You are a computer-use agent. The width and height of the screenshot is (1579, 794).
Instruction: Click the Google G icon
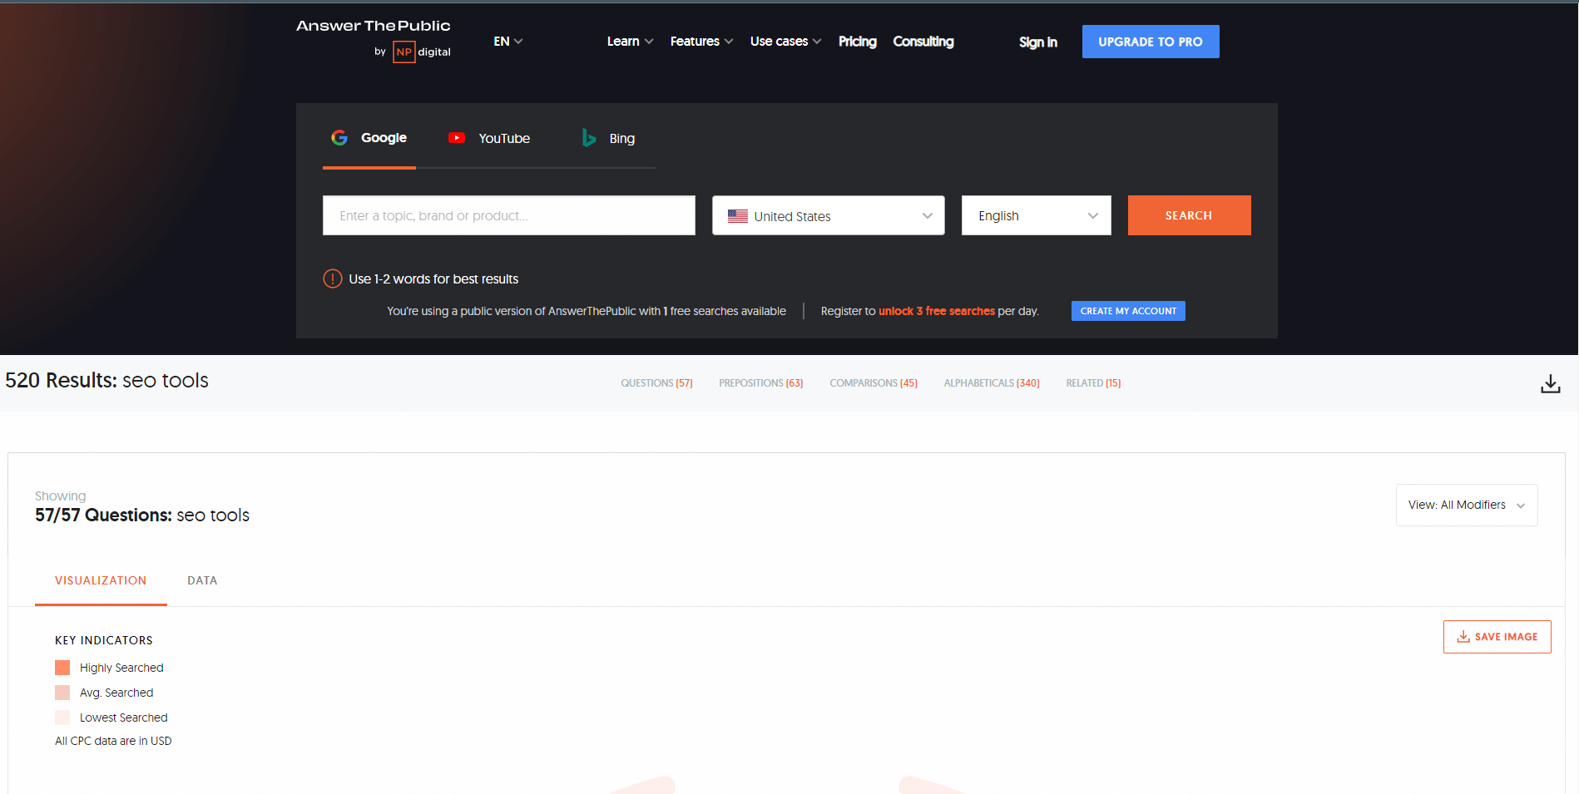click(x=339, y=138)
